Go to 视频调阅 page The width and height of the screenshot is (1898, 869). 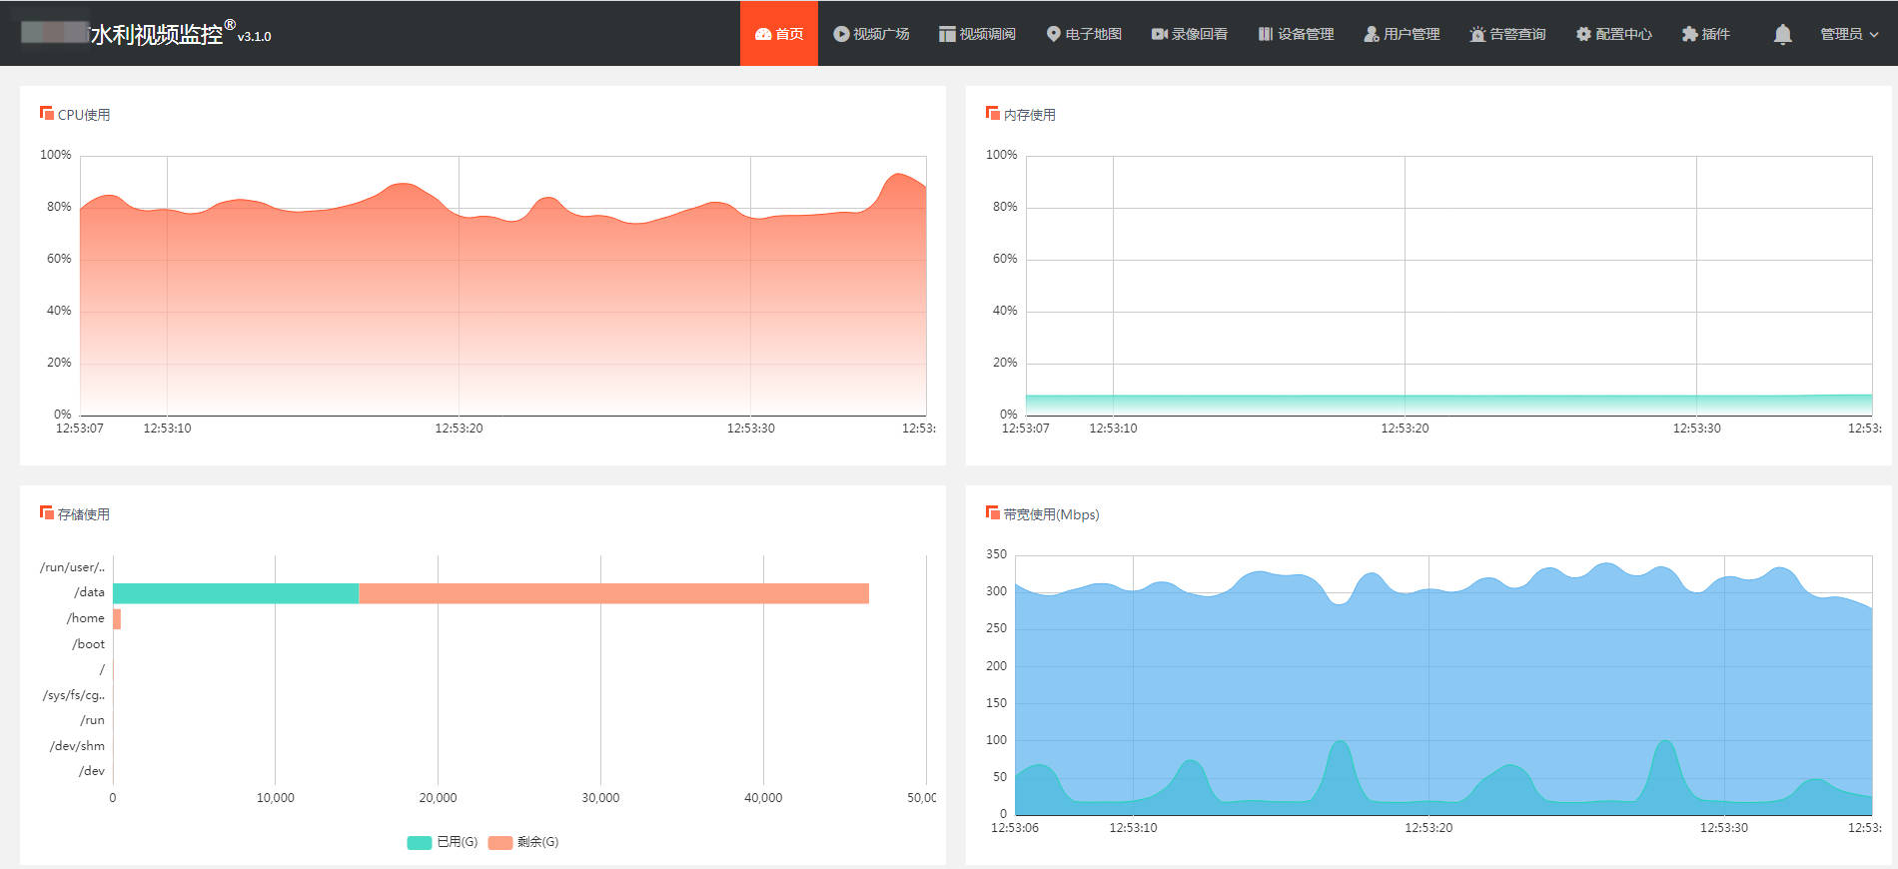[977, 34]
